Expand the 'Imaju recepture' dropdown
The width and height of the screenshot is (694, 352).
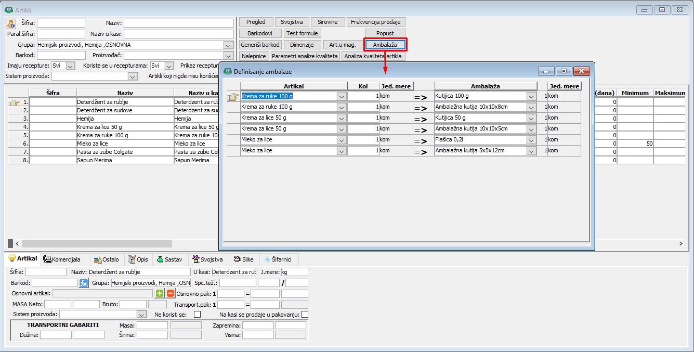[71, 66]
